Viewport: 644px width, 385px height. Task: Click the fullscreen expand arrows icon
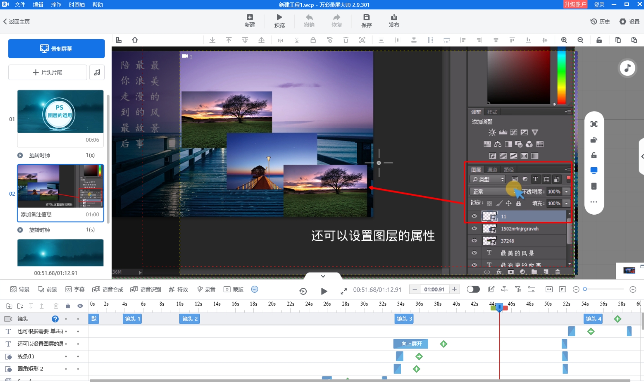pos(344,291)
